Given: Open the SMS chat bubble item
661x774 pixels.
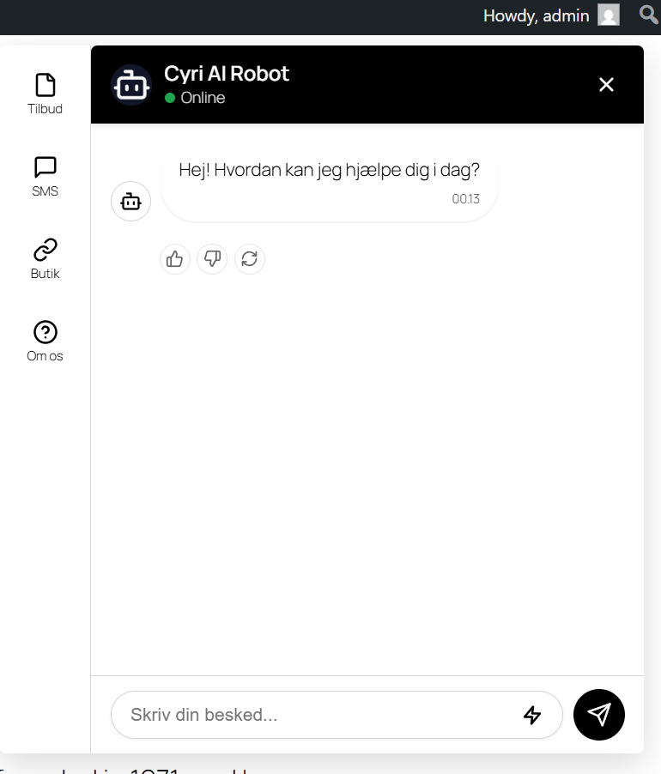Looking at the screenshot, I should (x=45, y=177).
